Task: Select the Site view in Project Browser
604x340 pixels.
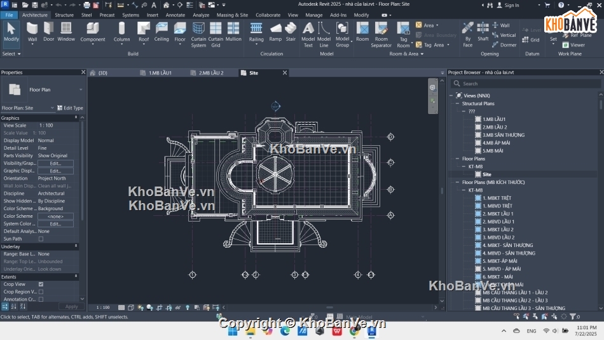Action: (486, 174)
